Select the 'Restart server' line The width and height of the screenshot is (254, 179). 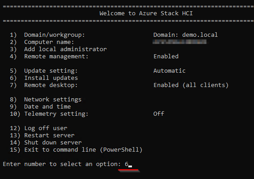point(42,135)
